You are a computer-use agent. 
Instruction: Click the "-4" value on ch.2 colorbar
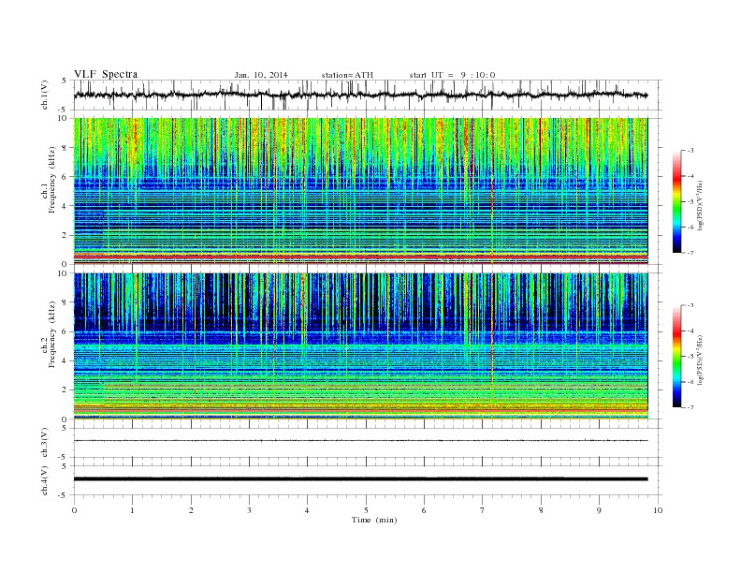(690, 331)
